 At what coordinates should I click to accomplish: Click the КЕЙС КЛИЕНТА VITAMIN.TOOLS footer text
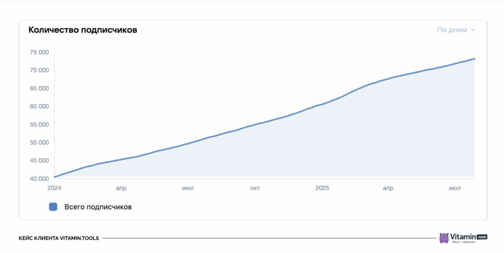tap(59, 238)
